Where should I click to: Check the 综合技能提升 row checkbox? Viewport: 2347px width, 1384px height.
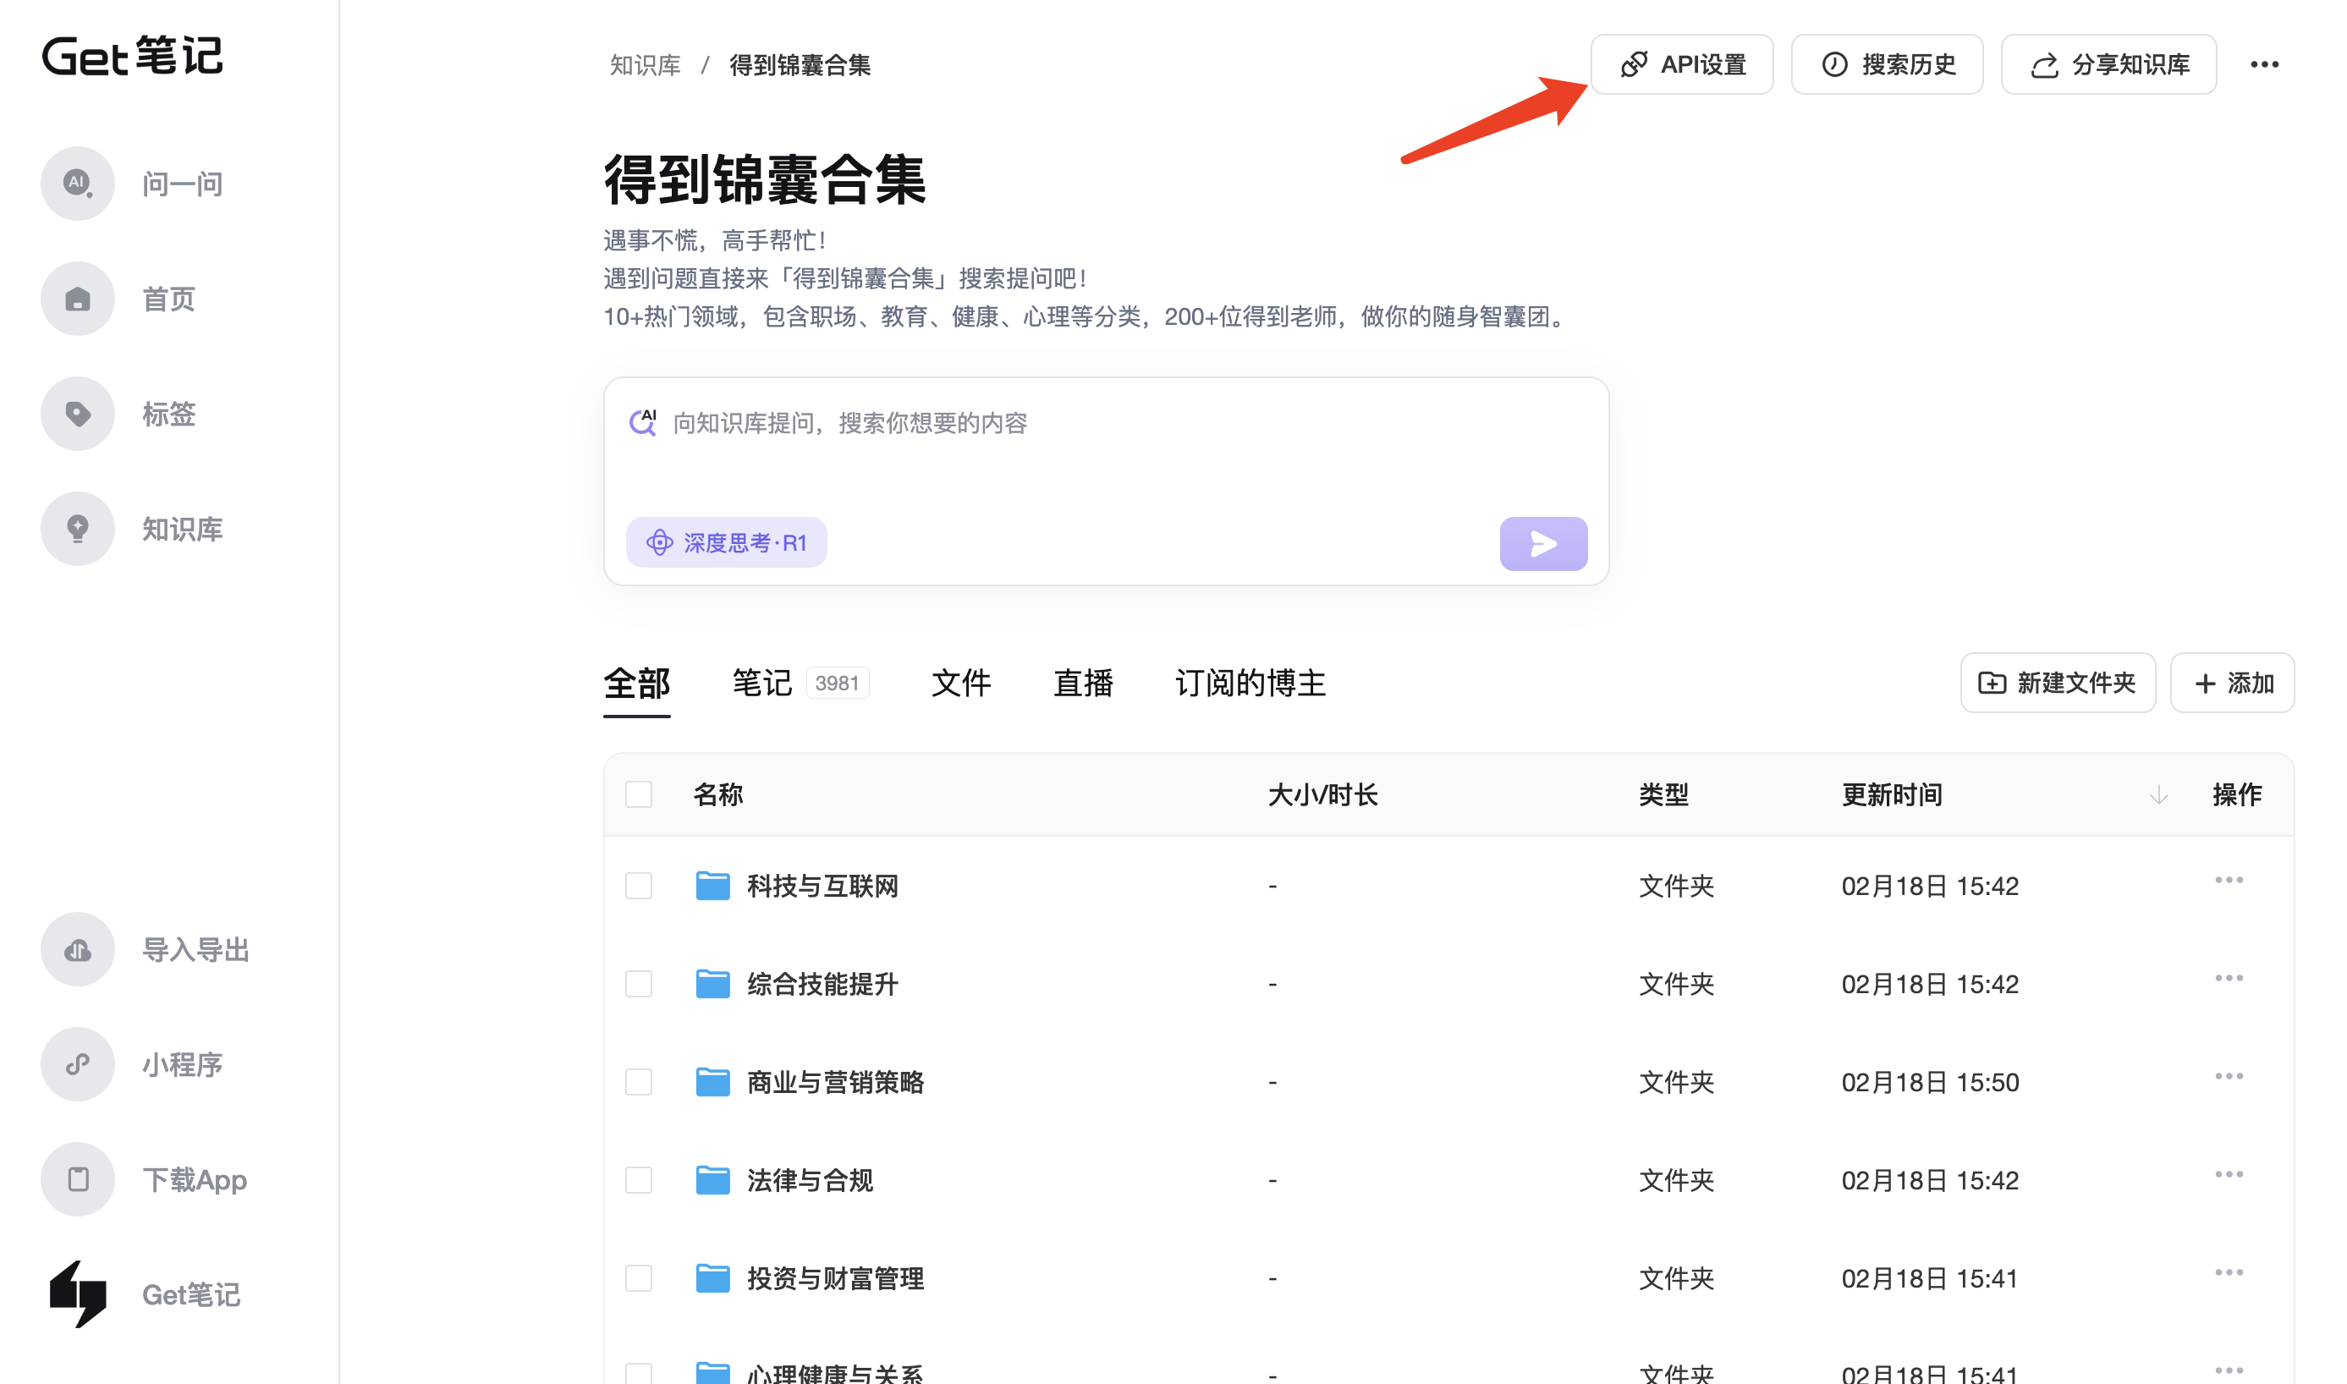pos(639,983)
